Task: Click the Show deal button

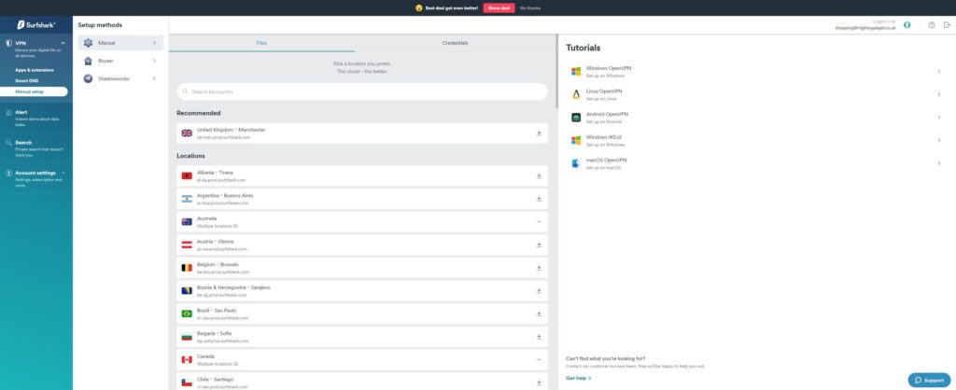Action: pos(498,7)
